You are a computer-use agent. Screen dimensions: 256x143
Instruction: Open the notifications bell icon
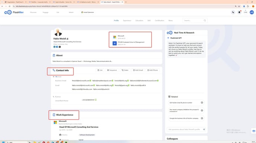[239, 12]
